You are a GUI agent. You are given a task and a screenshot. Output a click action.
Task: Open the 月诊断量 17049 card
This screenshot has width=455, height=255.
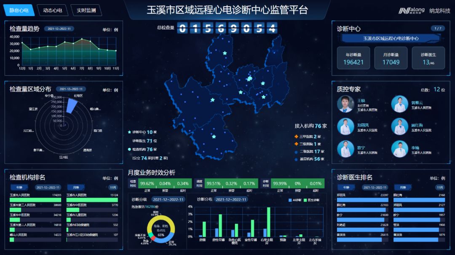point(391,58)
